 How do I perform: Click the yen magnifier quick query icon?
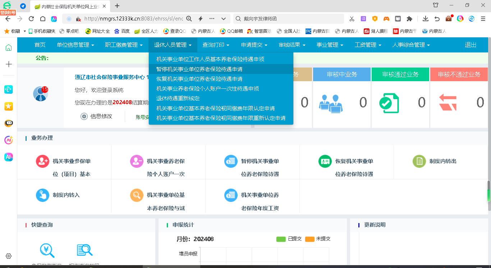point(47,250)
